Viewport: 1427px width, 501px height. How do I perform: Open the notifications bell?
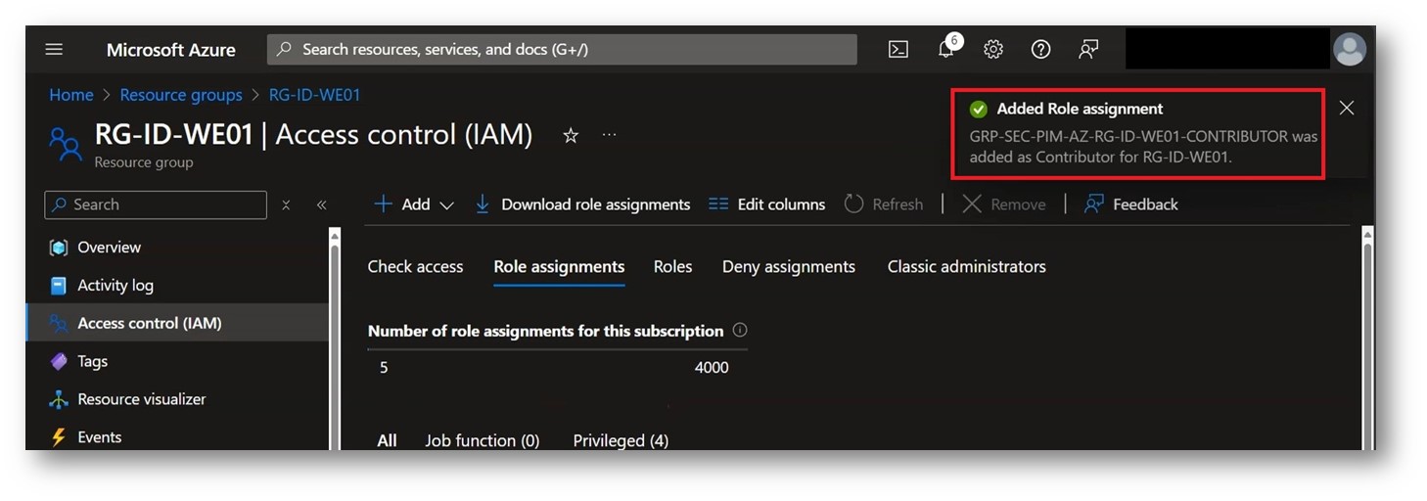pos(945,50)
